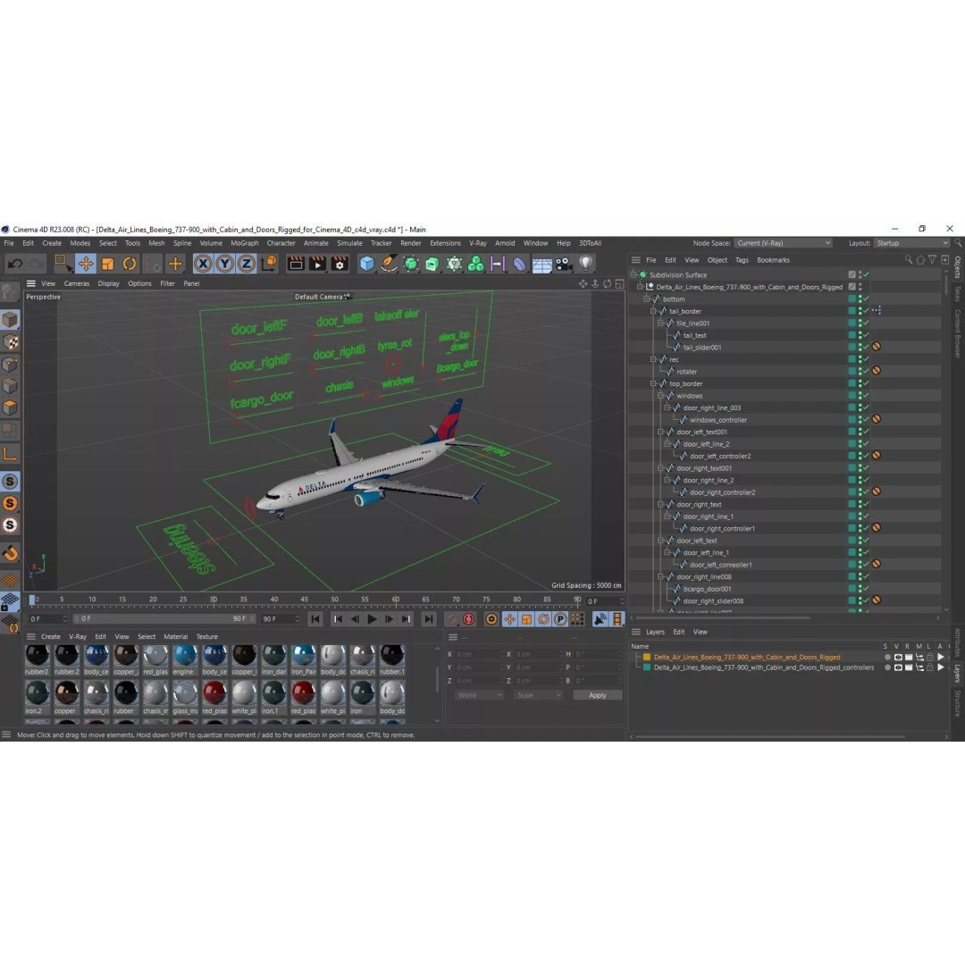Select the copper material swatch
This screenshot has width=965, height=965.
click(x=66, y=699)
